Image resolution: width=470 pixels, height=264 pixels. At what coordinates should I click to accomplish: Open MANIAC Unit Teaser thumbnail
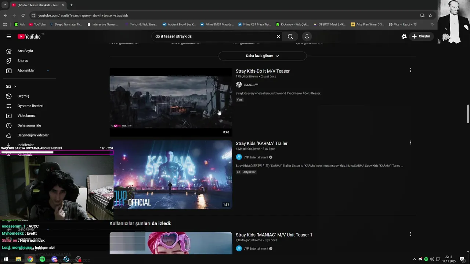(171, 243)
